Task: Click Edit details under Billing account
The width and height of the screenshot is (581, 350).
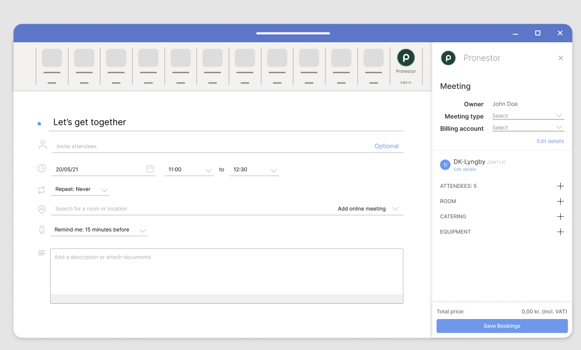Action: tap(550, 142)
